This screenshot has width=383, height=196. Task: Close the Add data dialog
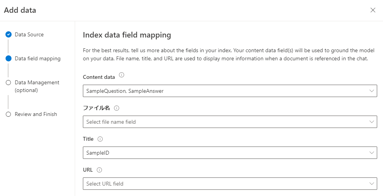tap(373, 10)
